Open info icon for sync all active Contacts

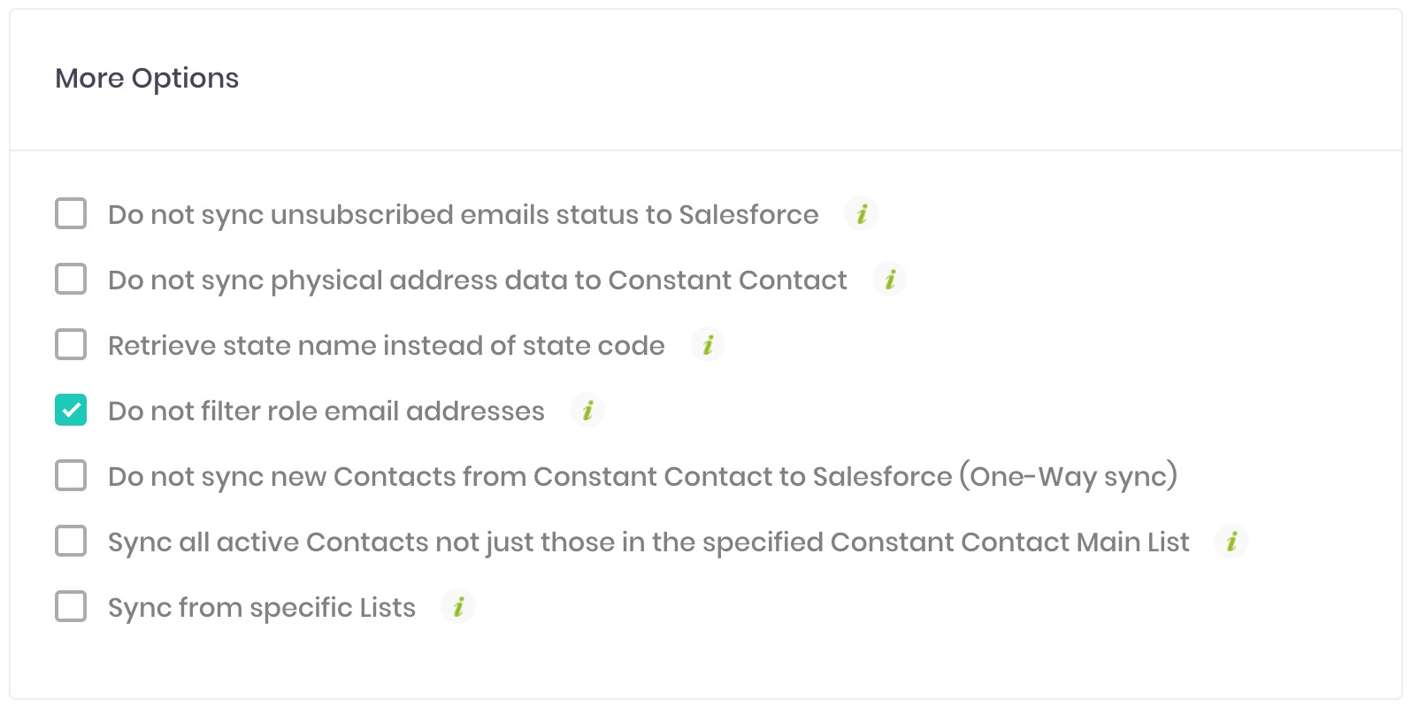pyautogui.click(x=1231, y=541)
